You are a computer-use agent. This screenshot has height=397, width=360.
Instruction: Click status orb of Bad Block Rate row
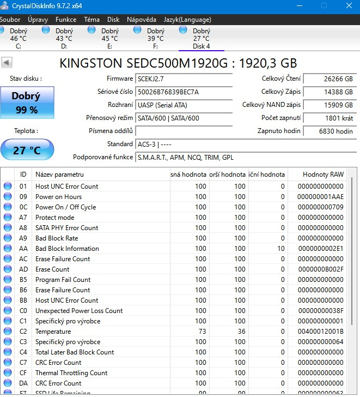click(8, 238)
